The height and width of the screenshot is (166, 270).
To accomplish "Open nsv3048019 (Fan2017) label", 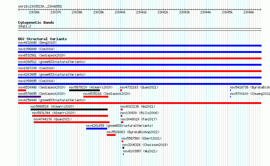I will (x=139, y=119).
